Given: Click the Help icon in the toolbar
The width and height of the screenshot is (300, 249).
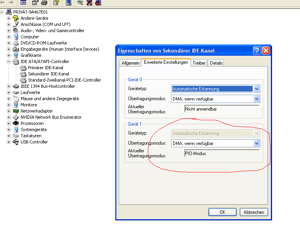Looking at the screenshot, I should point(56,2).
